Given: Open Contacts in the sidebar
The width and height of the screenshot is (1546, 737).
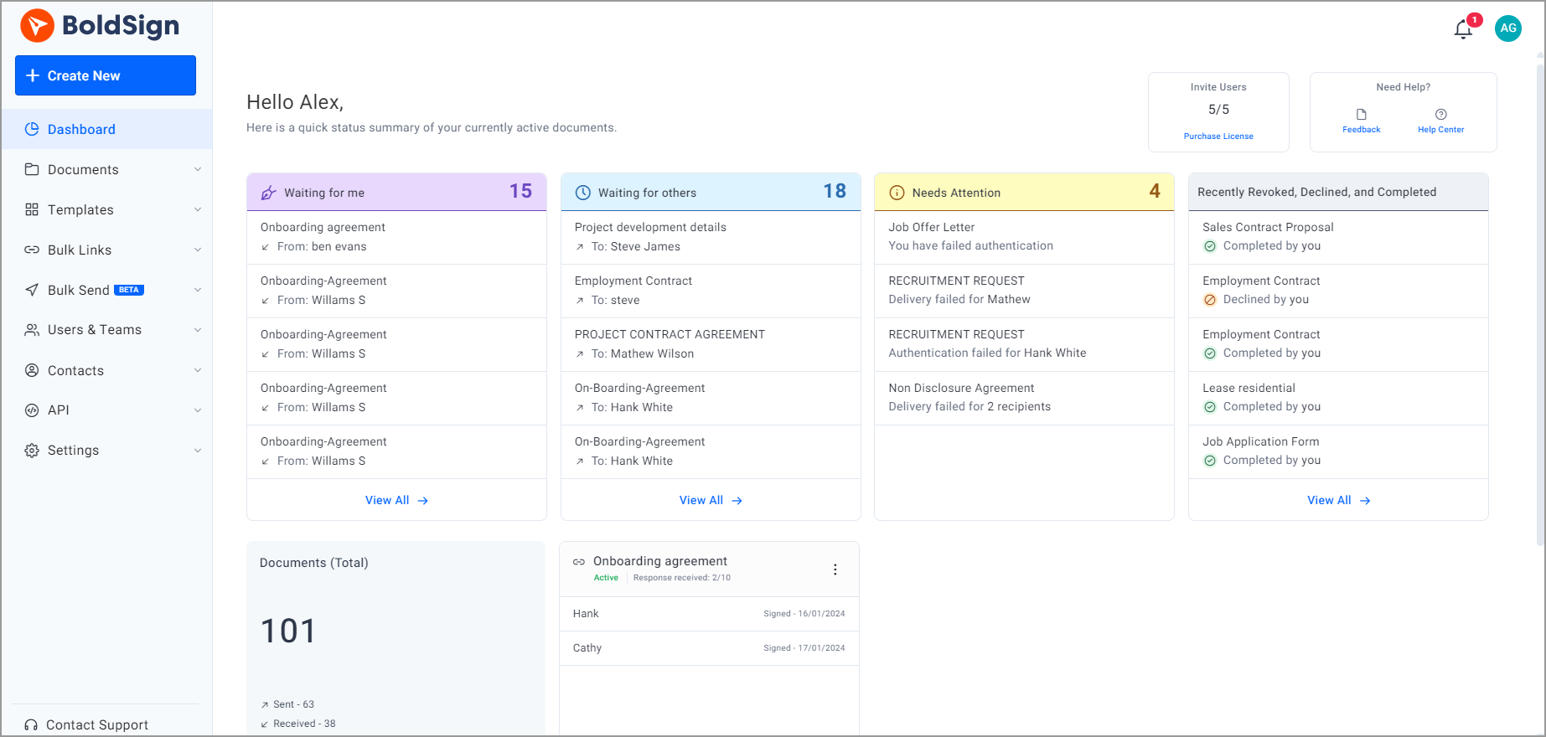Looking at the screenshot, I should tap(75, 370).
